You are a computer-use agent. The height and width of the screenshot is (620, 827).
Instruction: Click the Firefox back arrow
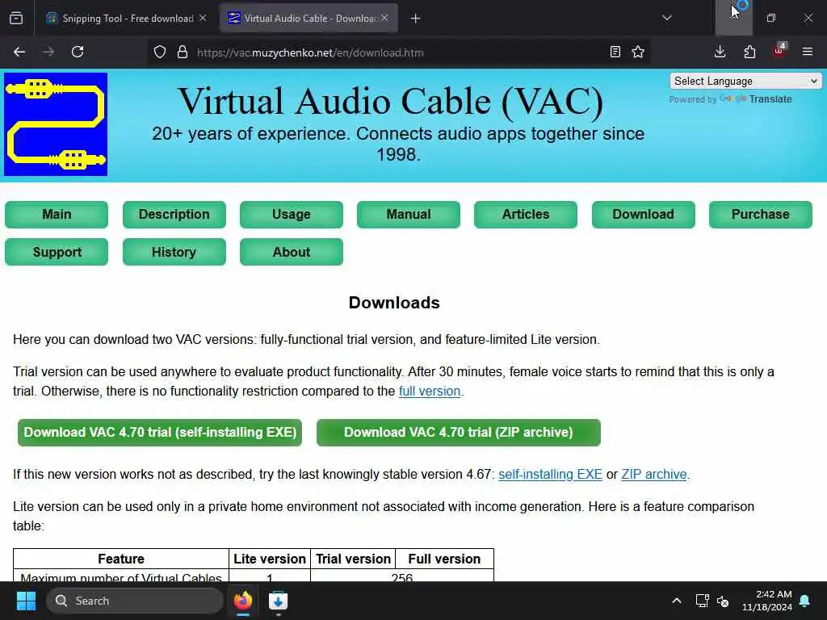point(19,52)
